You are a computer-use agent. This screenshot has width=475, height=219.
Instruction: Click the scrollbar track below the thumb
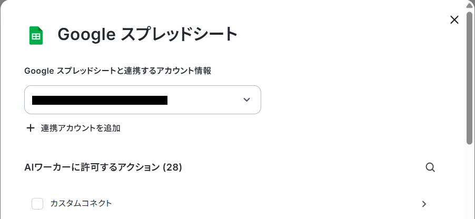pos(469,182)
